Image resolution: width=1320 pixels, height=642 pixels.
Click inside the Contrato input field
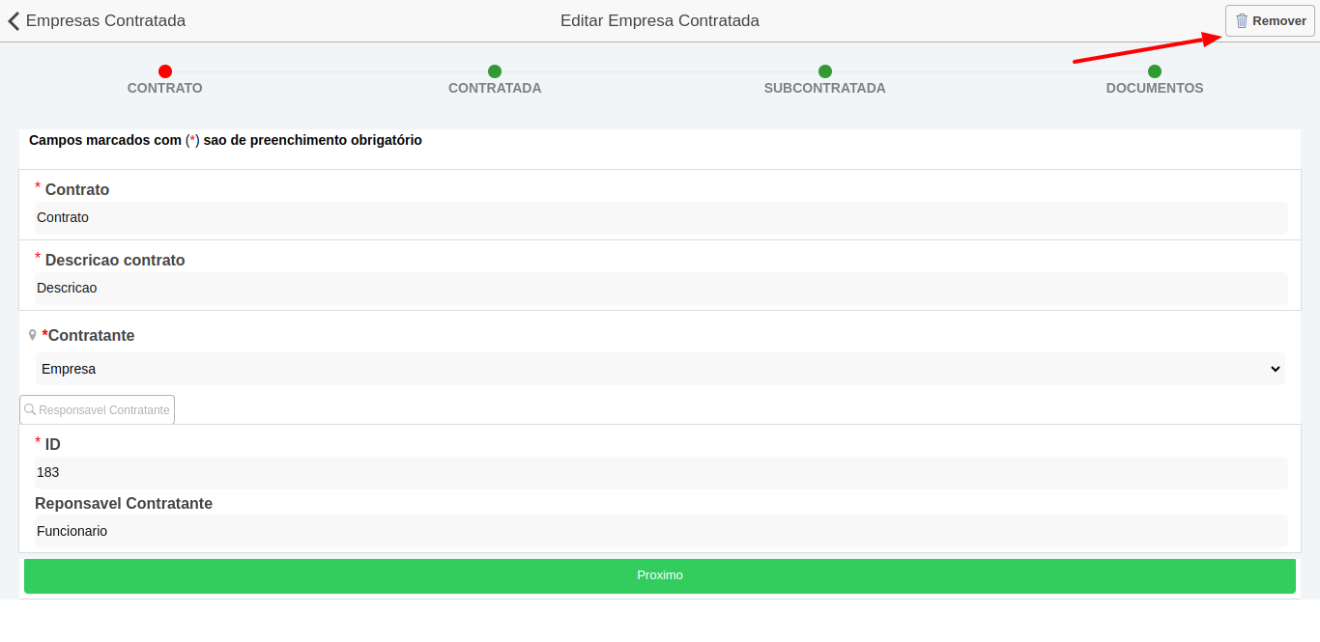click(x=660, y=218)
